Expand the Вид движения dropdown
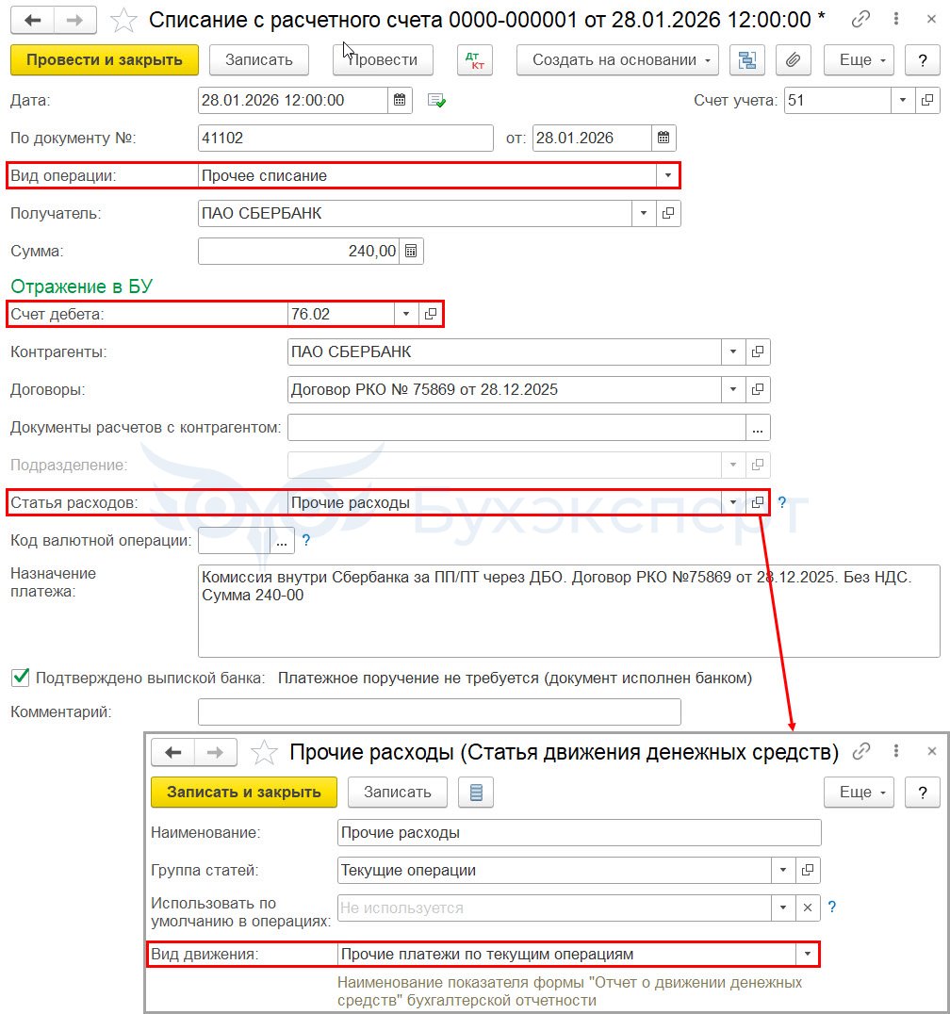Image resolution: width=950 pixels, height=1014 pixels. tap(807, 954)
